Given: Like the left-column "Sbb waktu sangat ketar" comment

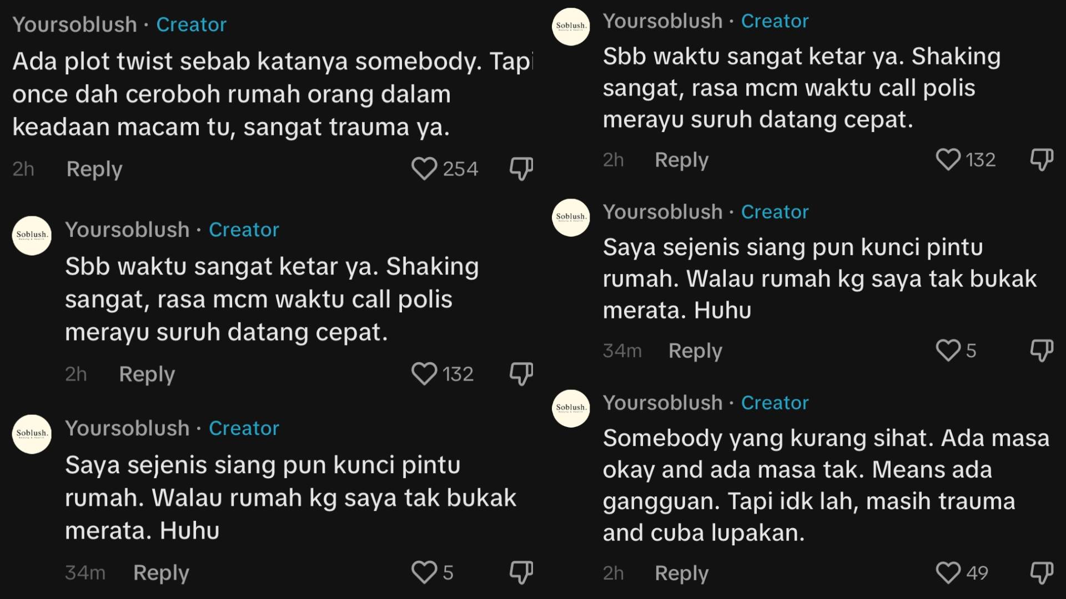Looking at the screenshot, I should click(x=424, y=374).
